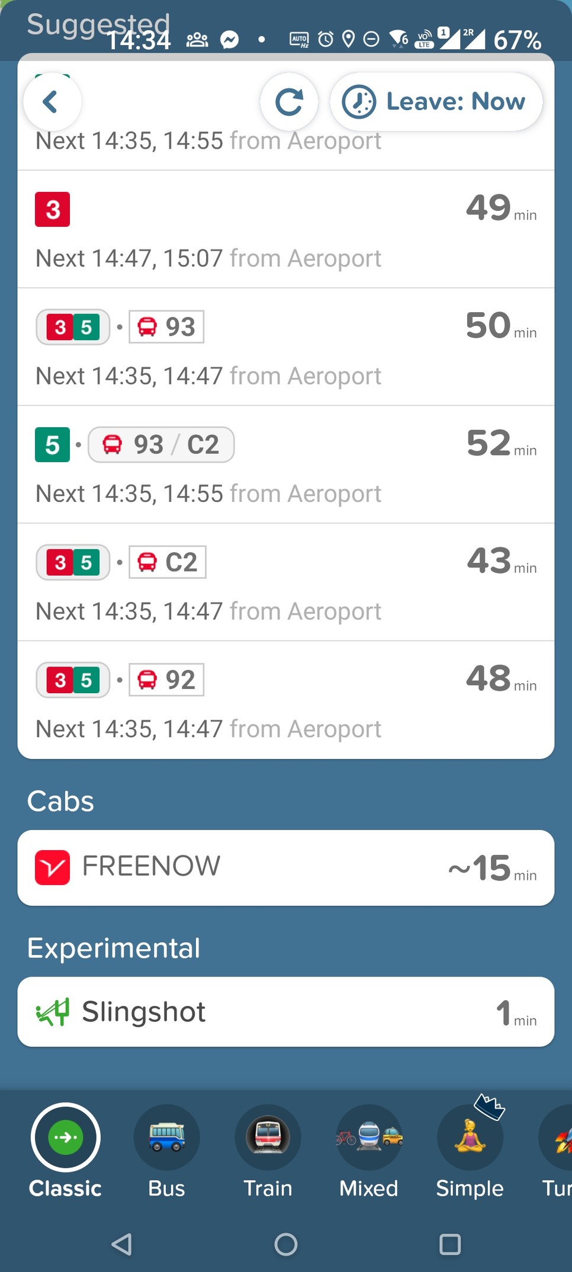Select the line 3 route, 49 min

tap(286, 230)
